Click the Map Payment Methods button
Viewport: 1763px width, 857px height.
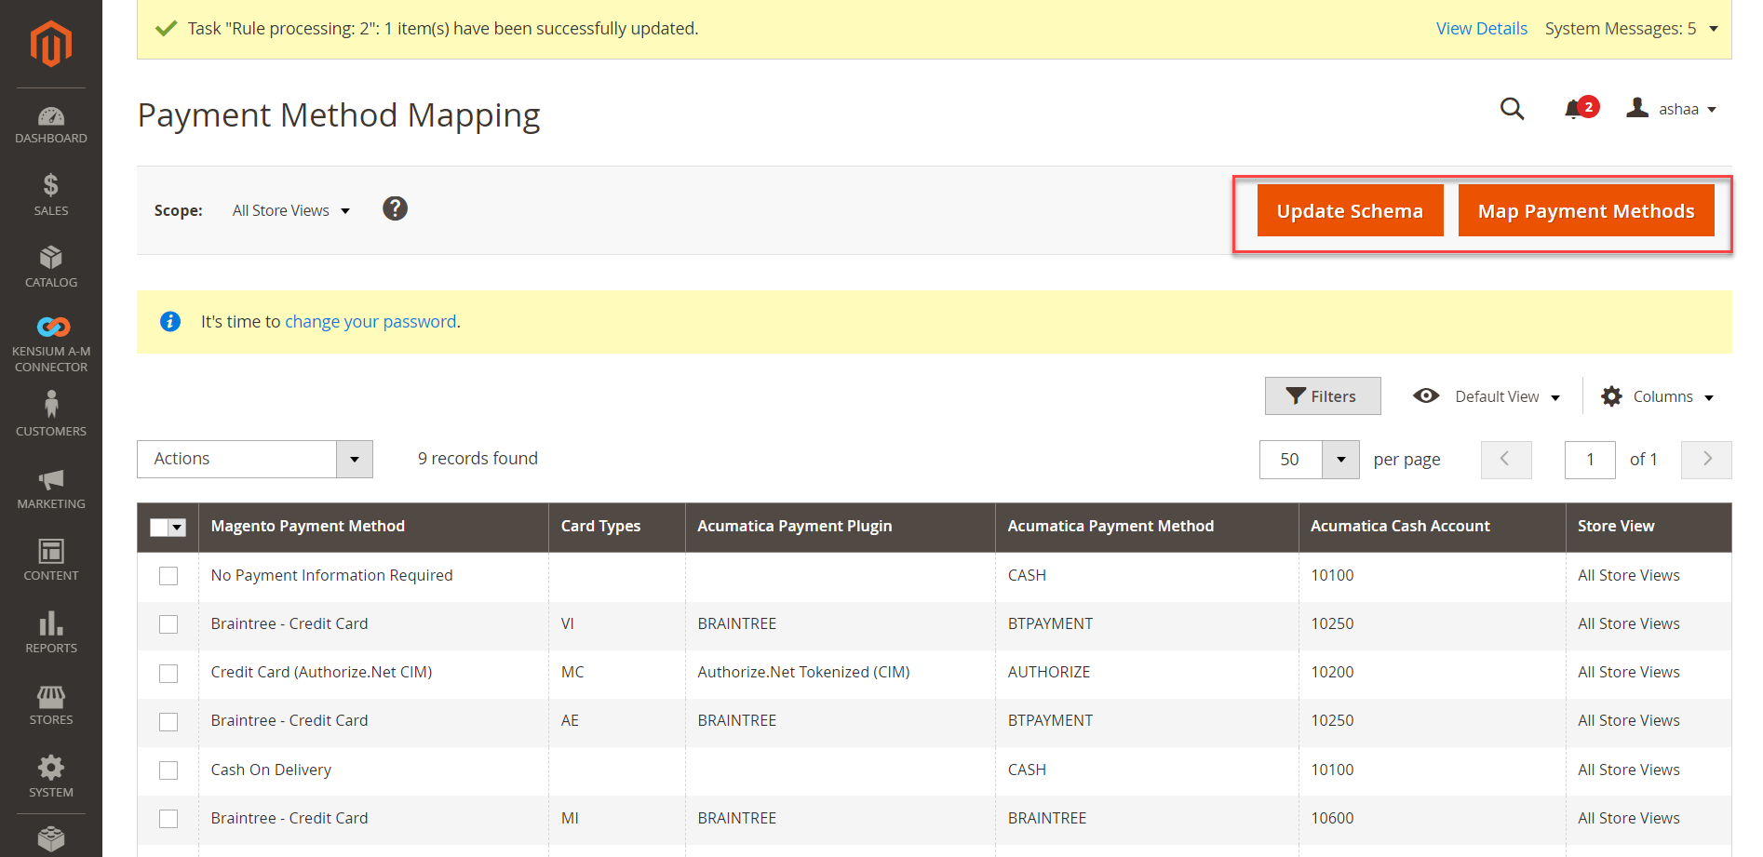(1586, 210)
